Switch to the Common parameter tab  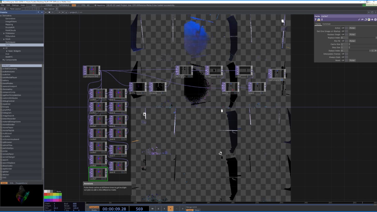(326, 24)
